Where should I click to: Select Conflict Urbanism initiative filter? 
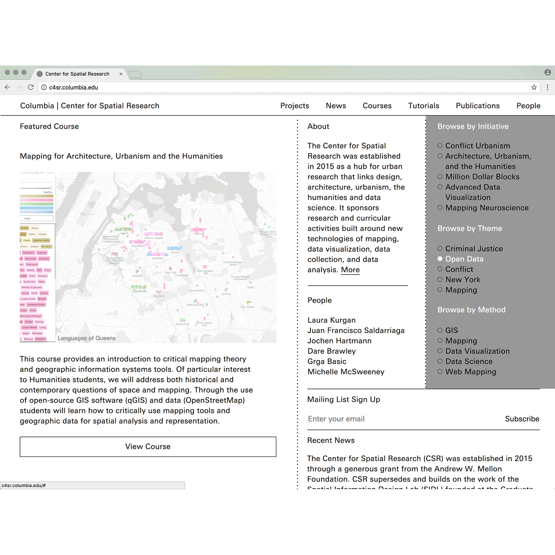click(x=440, y=146)
